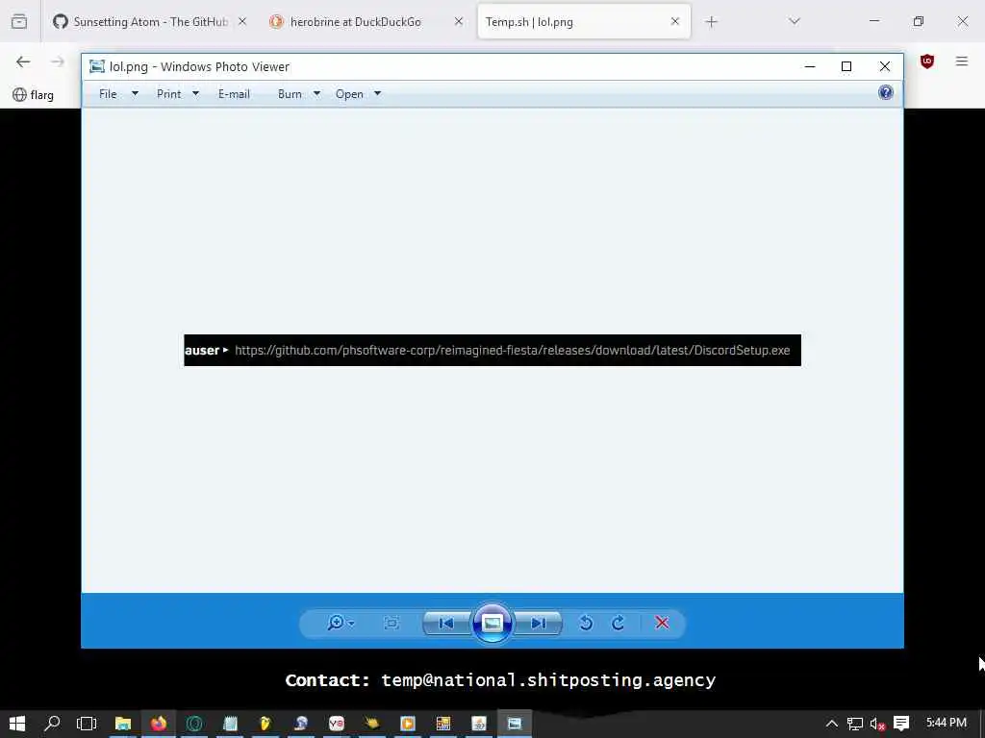This screenshot has width=985, height=738.
Task: Click the E-mail menu item
Action: pos(234,94)
